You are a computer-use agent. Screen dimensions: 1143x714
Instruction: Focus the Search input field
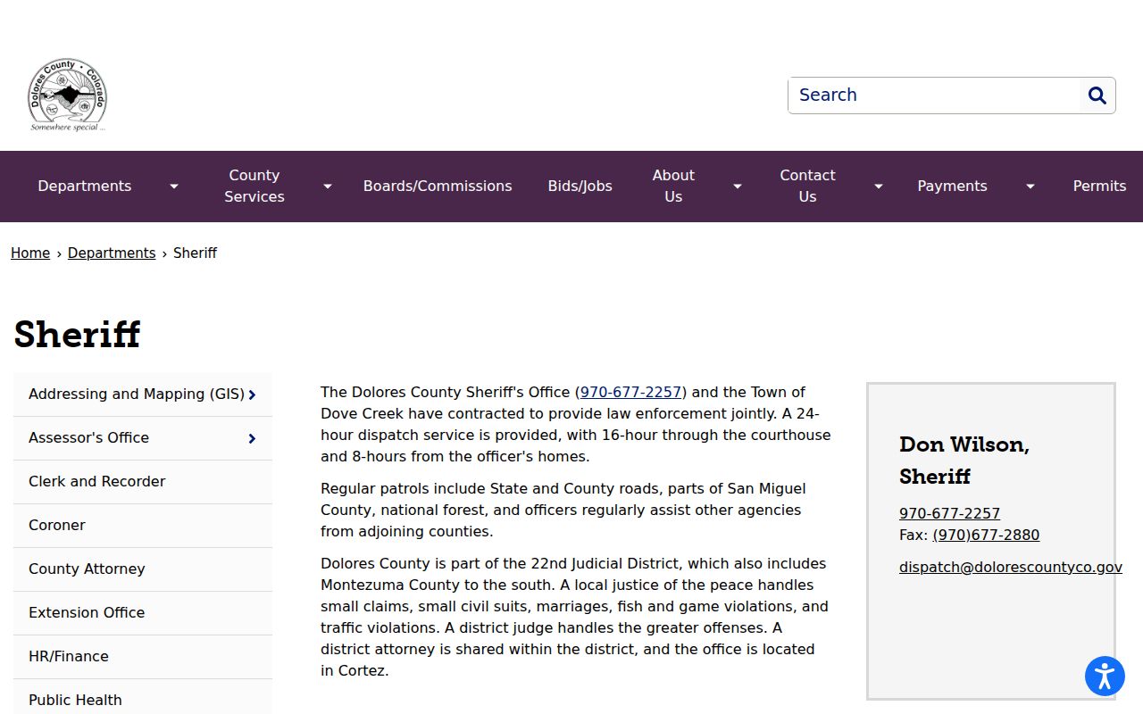(x=934, y=95)
